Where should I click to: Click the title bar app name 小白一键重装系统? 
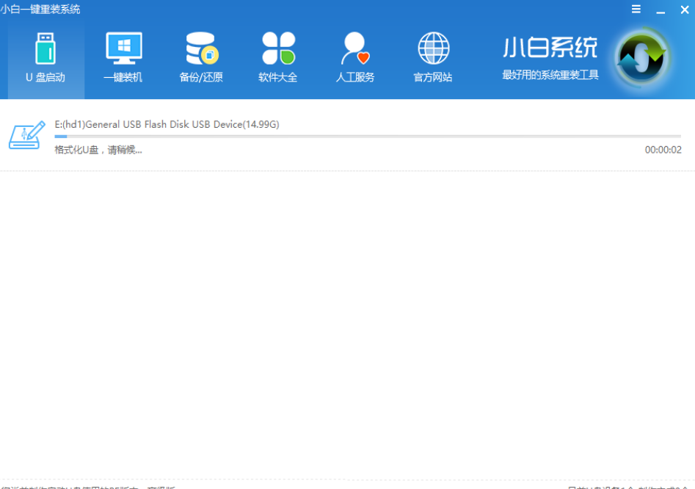tap(40, 9)
